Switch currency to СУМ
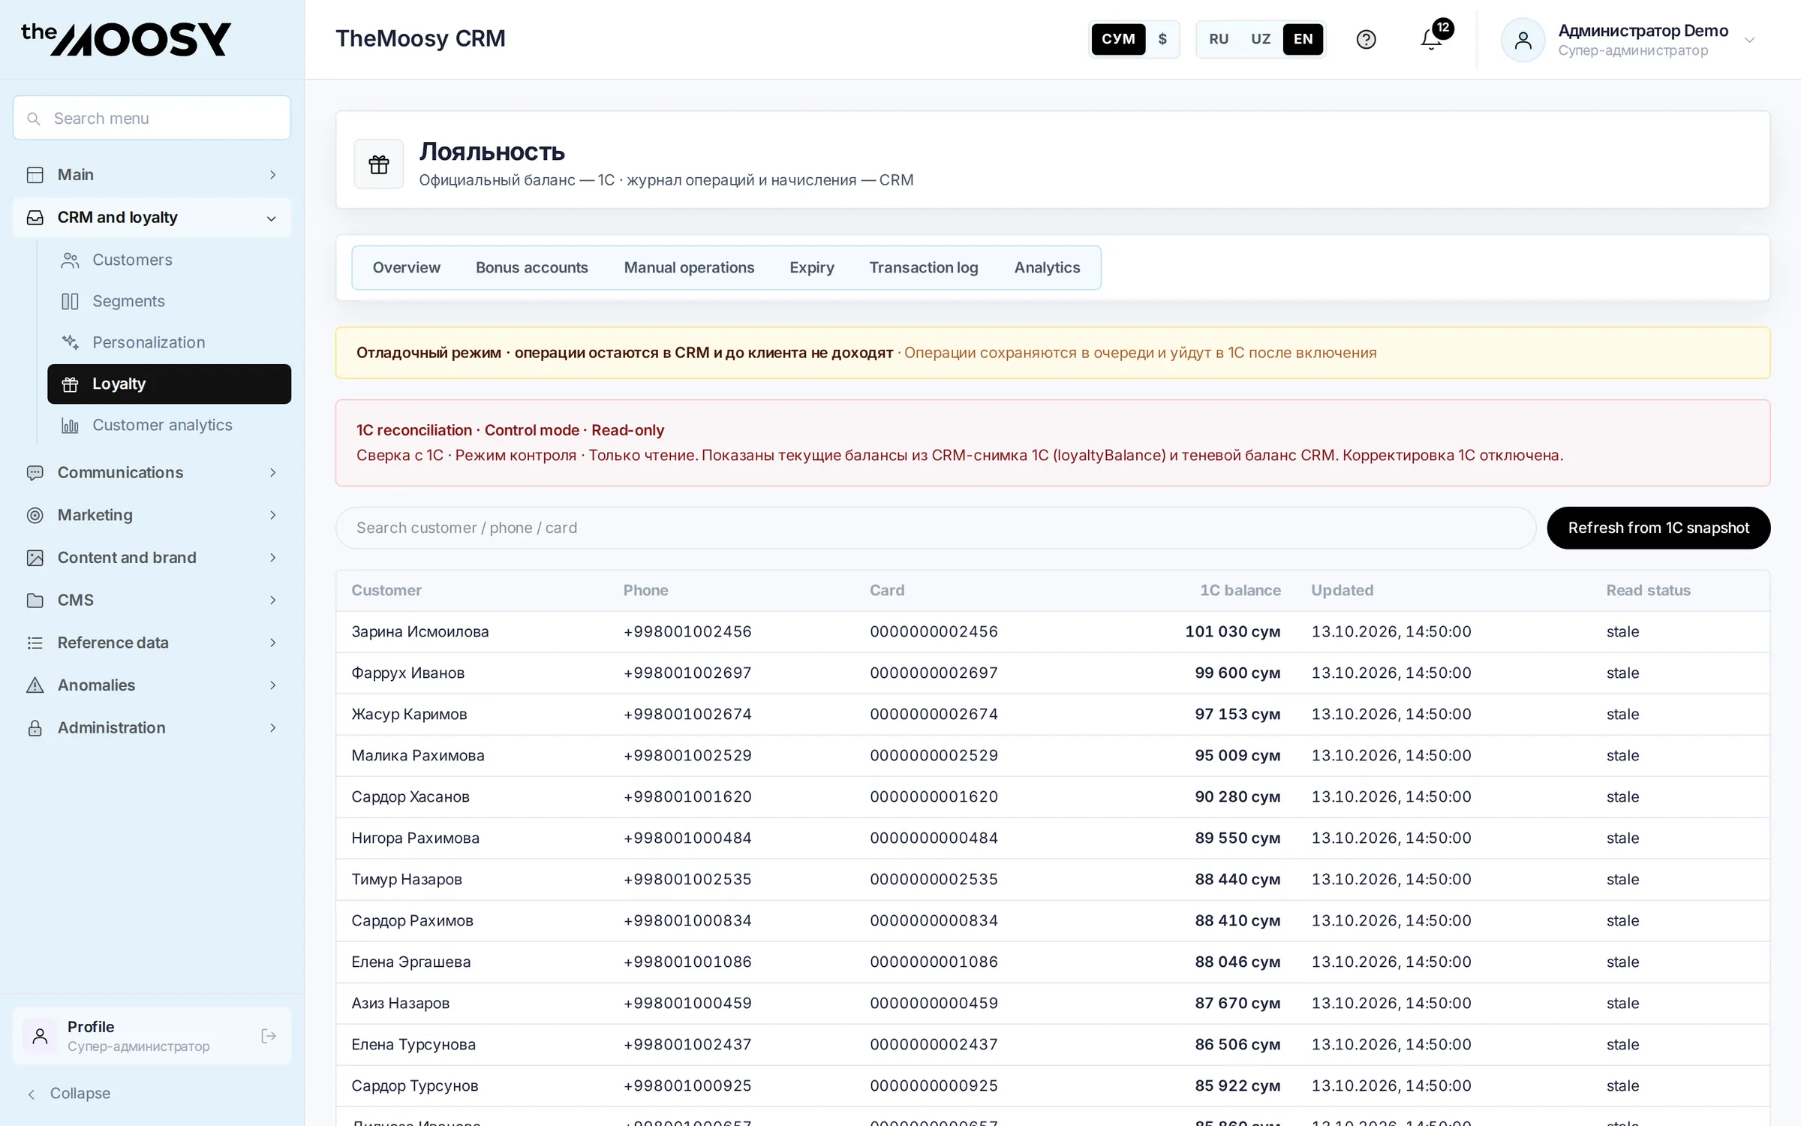Viewport: 1801px width, 1126px height. coord(1118,39)
